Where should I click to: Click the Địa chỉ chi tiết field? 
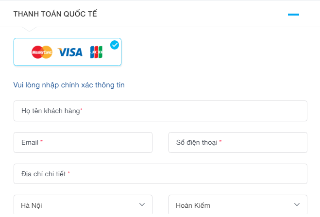click(160, 174)
